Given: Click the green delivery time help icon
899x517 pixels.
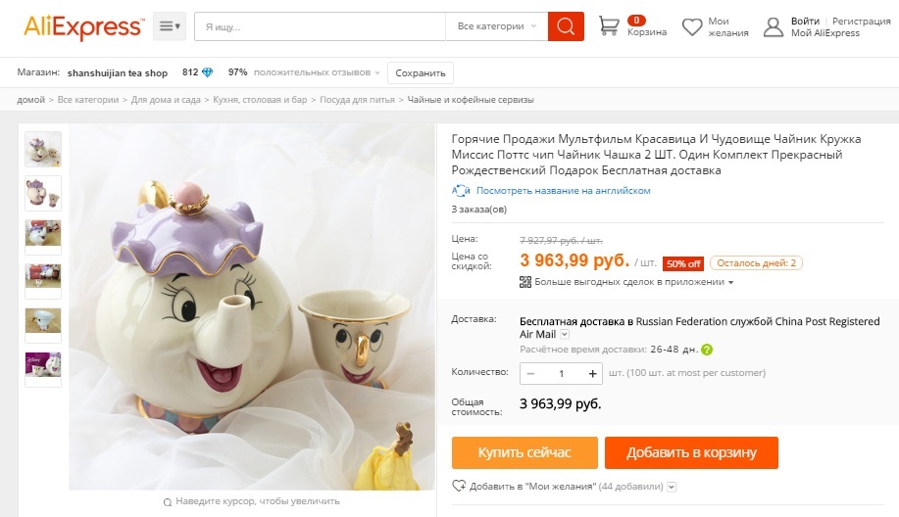Looking at the screenshot, I should [x=707, y=350].
